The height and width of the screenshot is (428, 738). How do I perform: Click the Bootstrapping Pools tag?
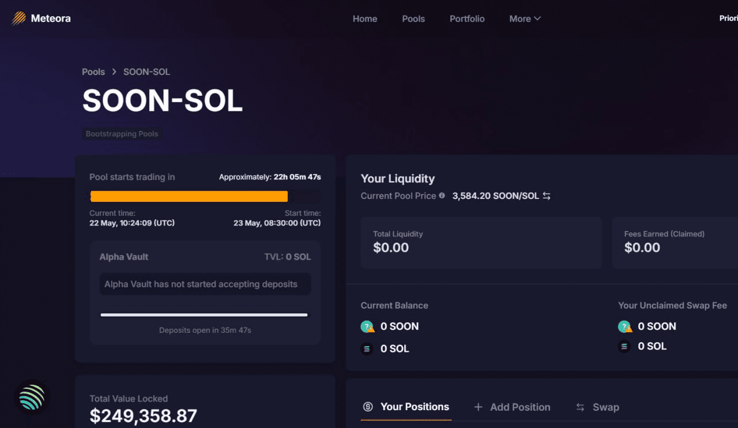pyautogui.click(x=122, y=134)
